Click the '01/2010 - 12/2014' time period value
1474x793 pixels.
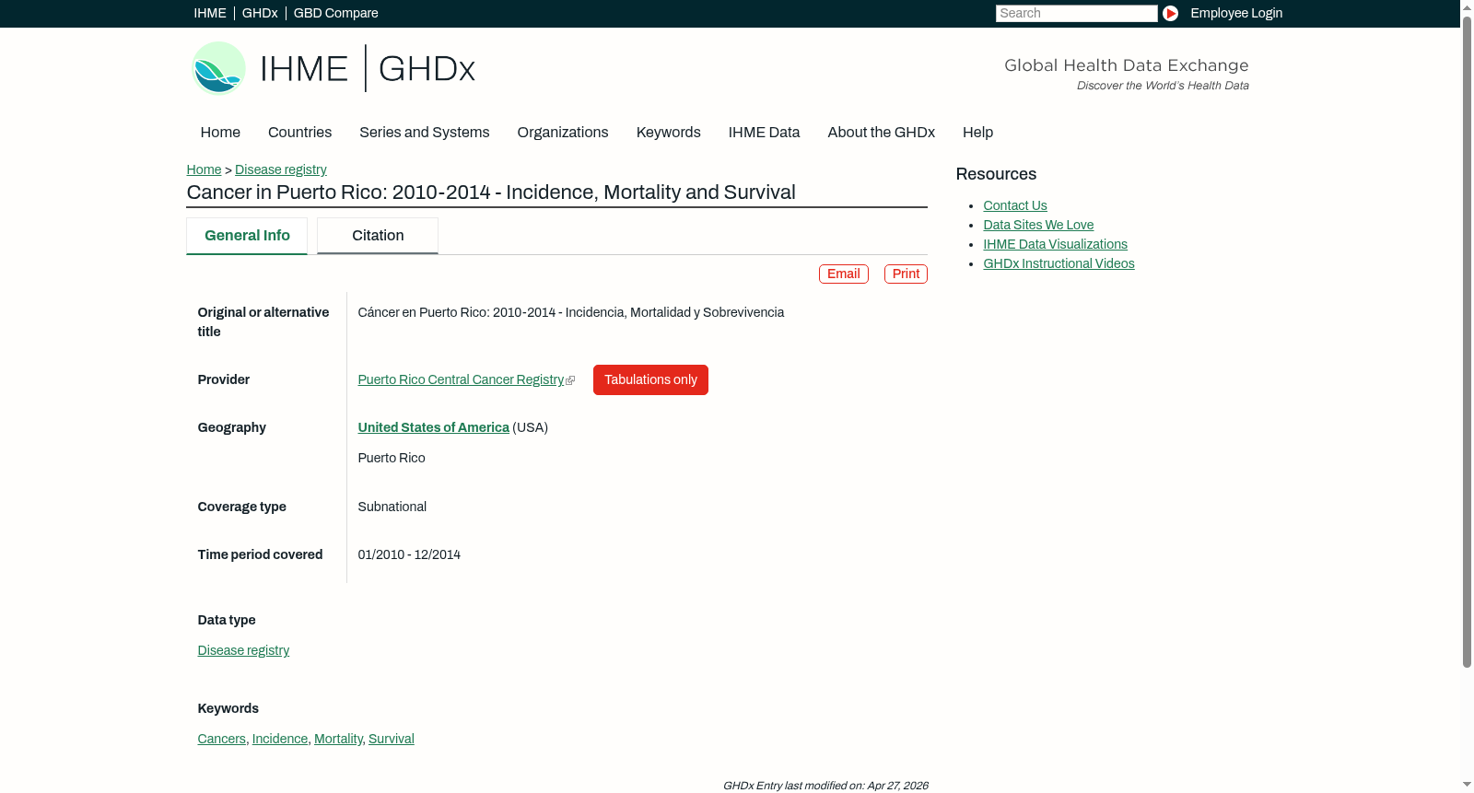click(409, 554)
